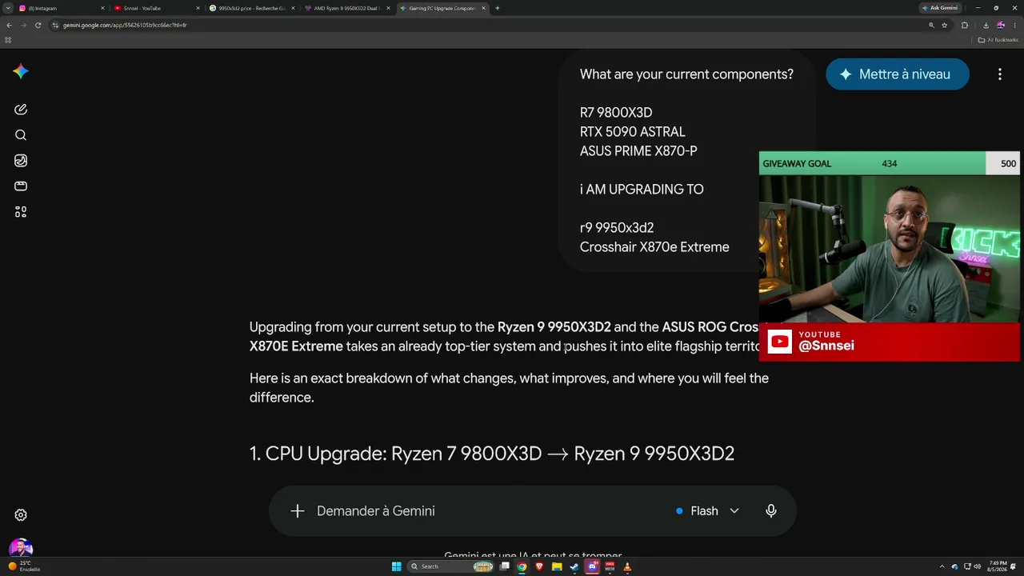Click the 'RTX 5090 ASTRAL' line in the prompt
The image size is (1024, 576).
633,132
